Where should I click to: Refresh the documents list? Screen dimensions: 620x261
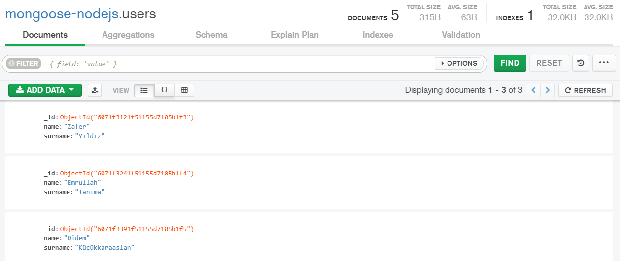(586, 90)
